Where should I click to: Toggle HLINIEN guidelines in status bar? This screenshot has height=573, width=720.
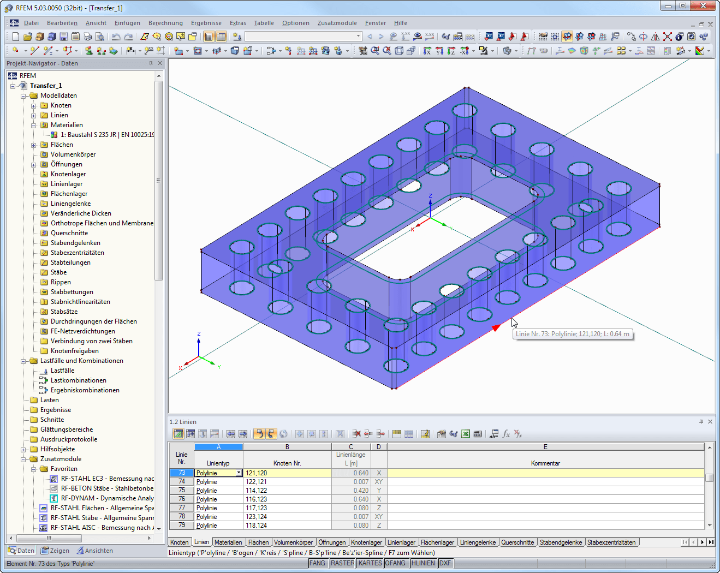tap(424, 563)
